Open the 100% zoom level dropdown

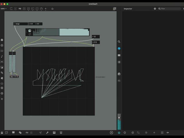coord(3,9)
